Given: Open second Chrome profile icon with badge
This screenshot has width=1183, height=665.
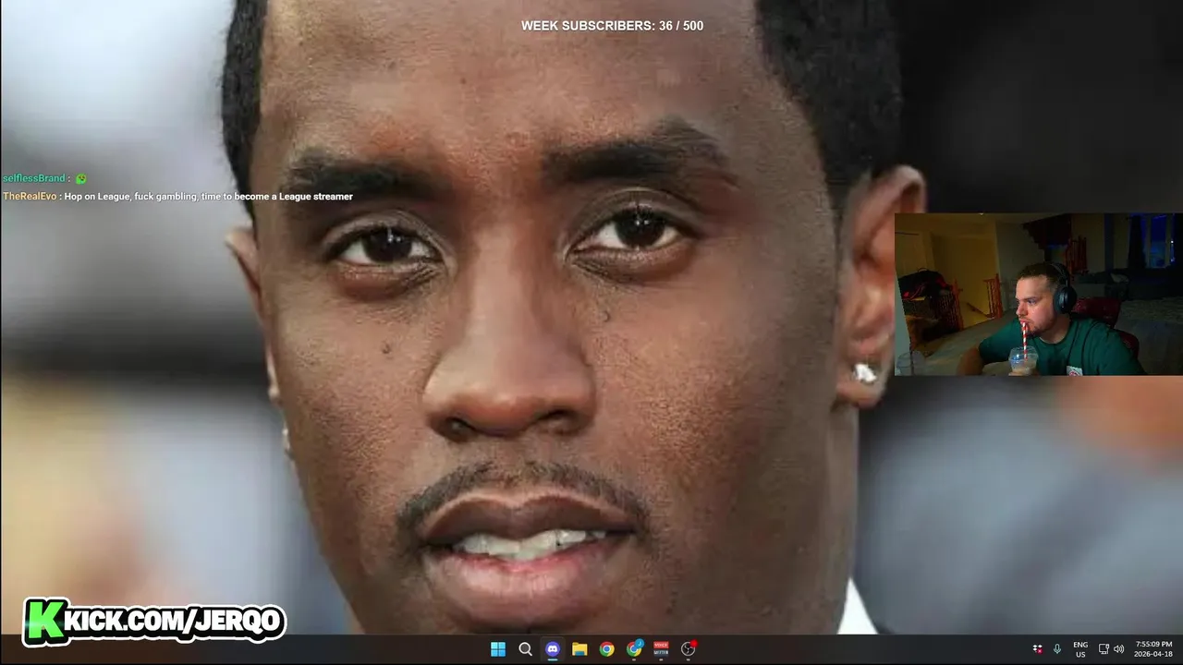Looking at the screenshot, I should (634, 649).
